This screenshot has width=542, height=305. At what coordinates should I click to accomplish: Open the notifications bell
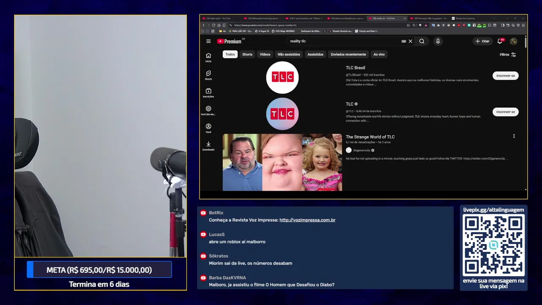pos(500,41)
